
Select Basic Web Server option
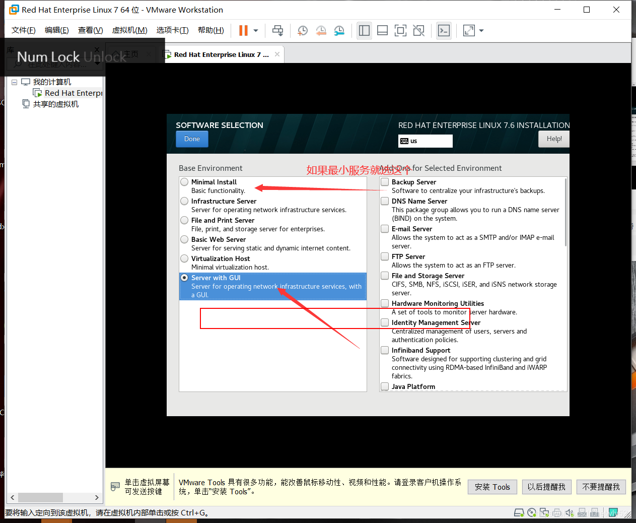coord(185,239)
